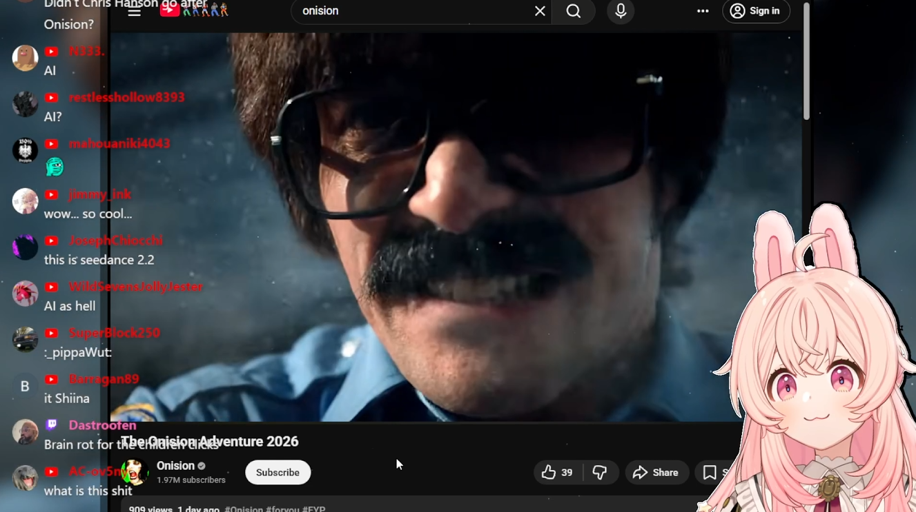Screen dimensions: 916x512
Task: Open the three-dot settings menu
Action: coord(703,11)
